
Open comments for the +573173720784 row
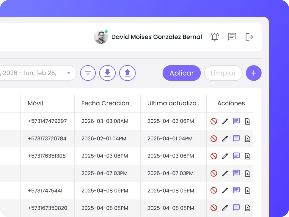(x=236, y=139)
